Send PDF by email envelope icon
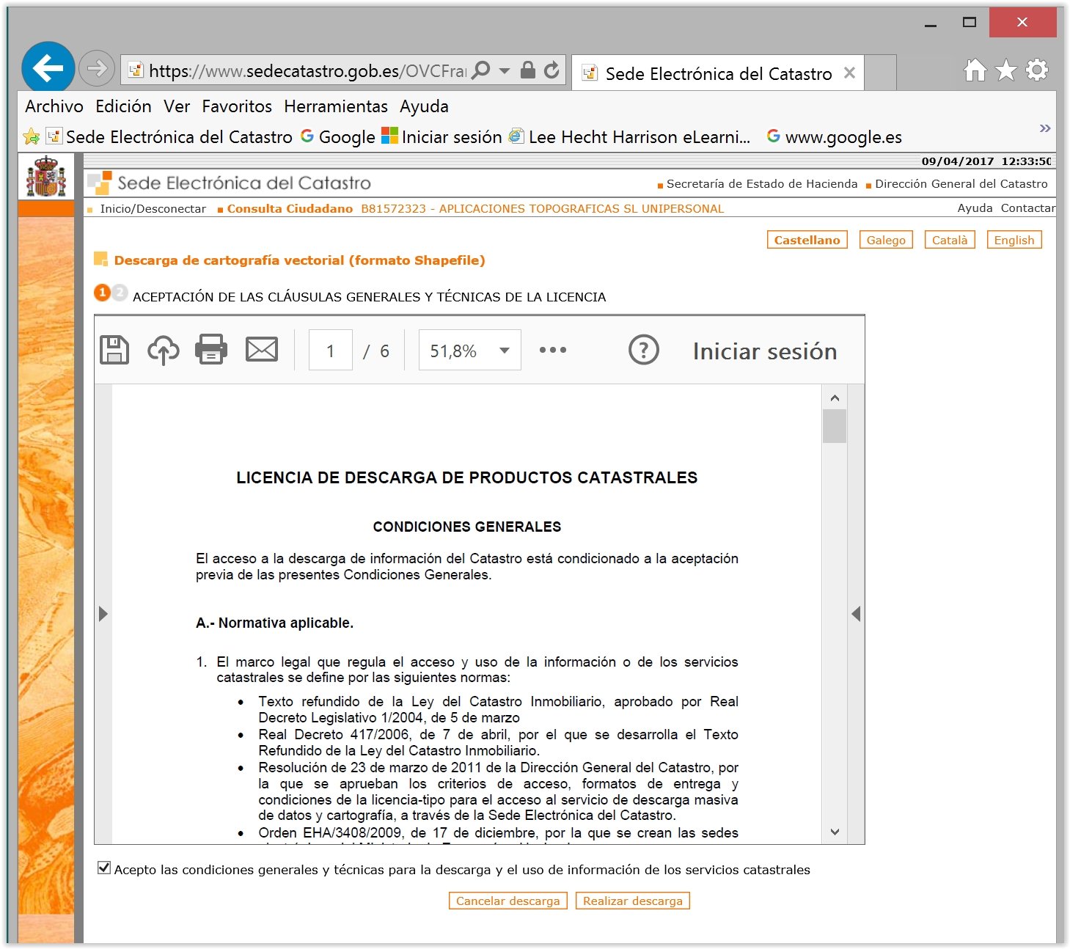Screen dimensions: 1070x949 [262, 350]
